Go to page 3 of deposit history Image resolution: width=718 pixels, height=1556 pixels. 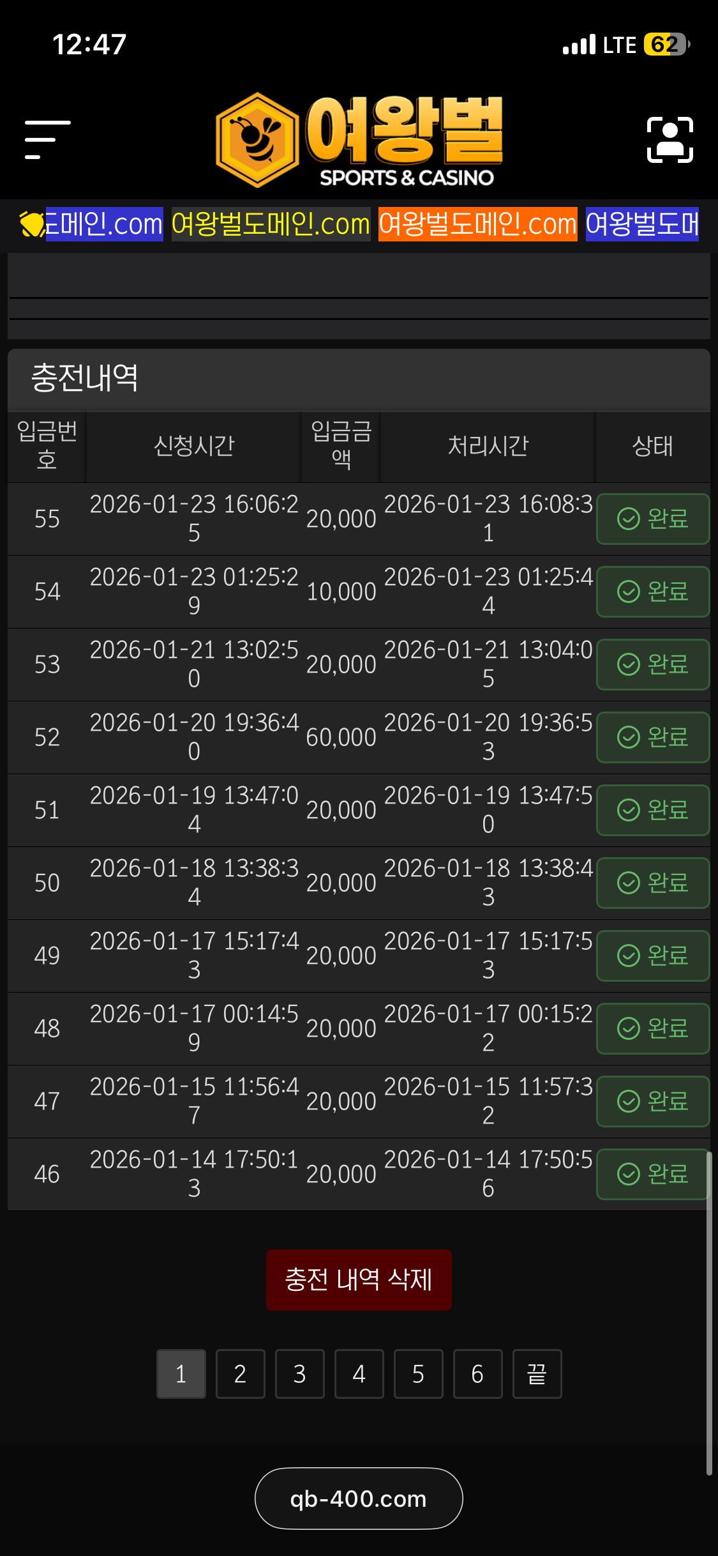tap(299, 1374)
